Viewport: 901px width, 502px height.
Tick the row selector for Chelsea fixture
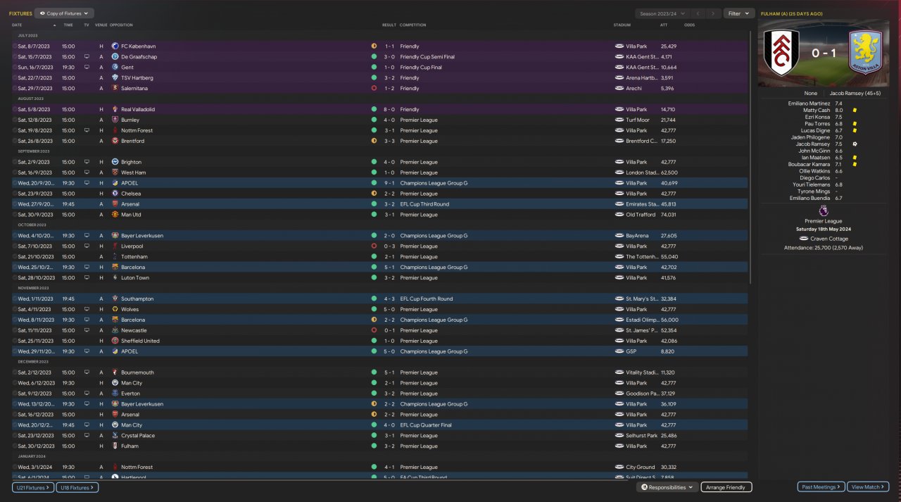(15, 194)
